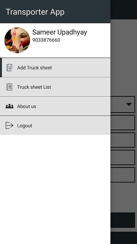This screenshot has height=244, width=137.
Task: Click the first dimmed input field below dropdown
Action: click(x=123, y=123)
